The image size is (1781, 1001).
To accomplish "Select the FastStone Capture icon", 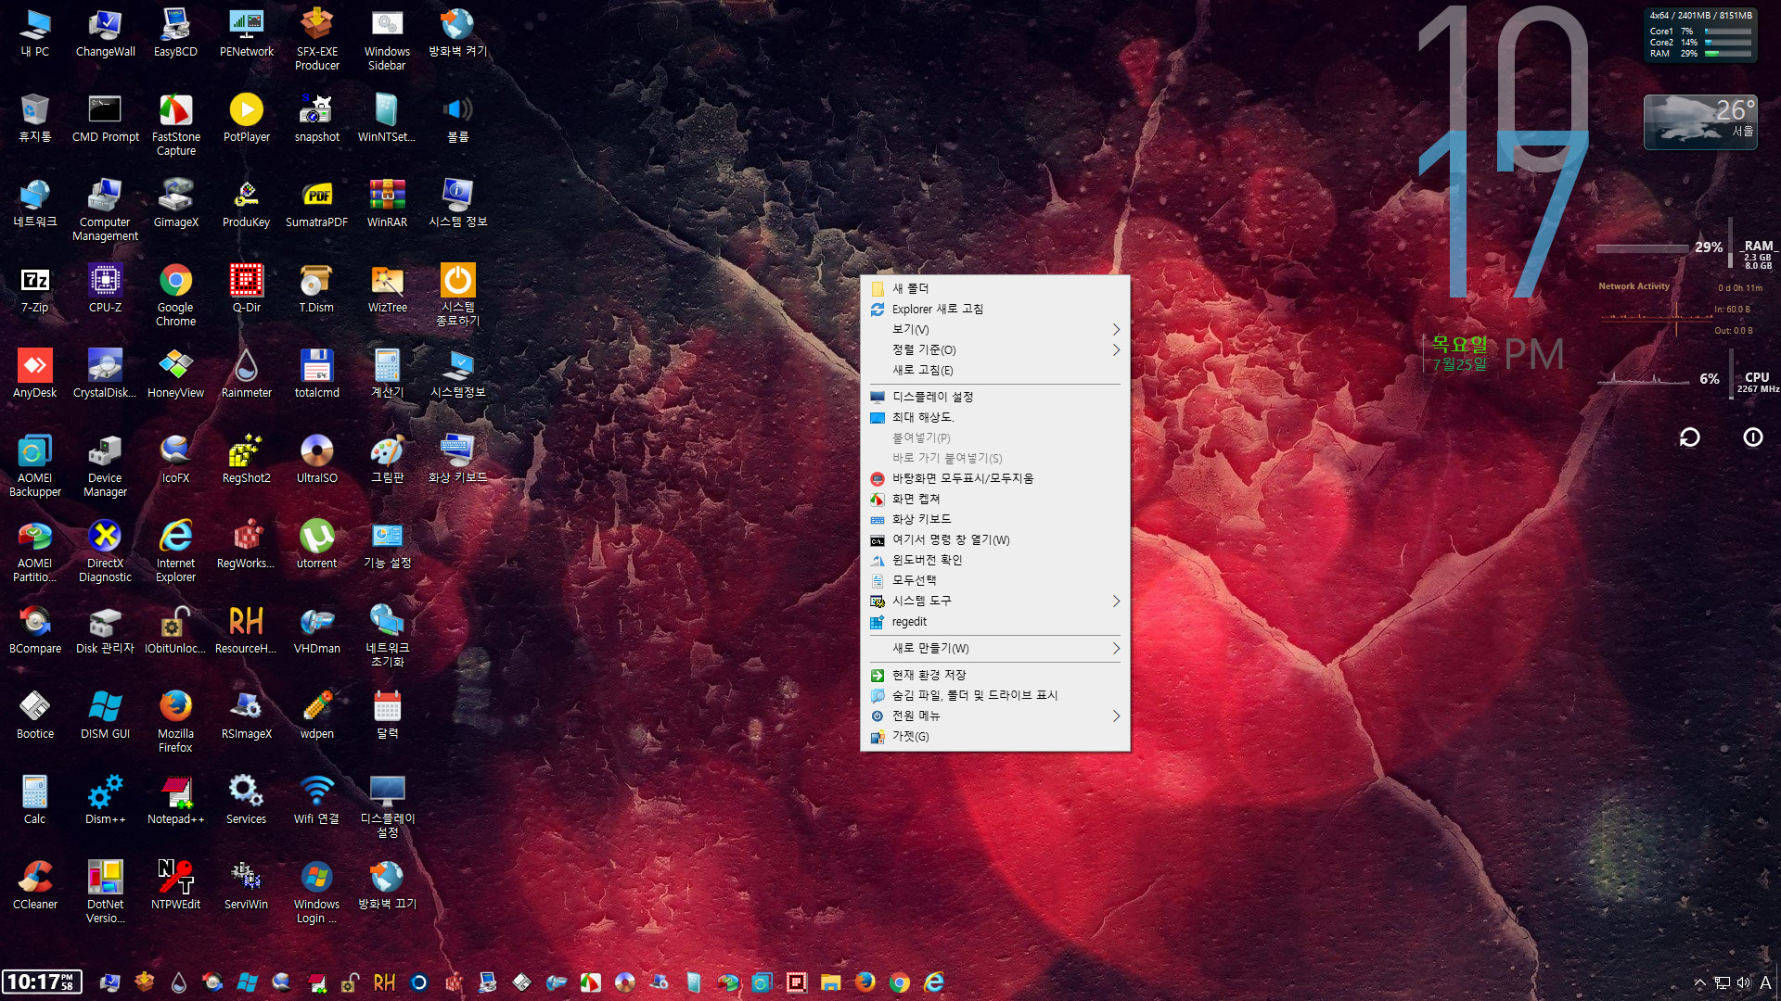I will (x=175, y=125).
